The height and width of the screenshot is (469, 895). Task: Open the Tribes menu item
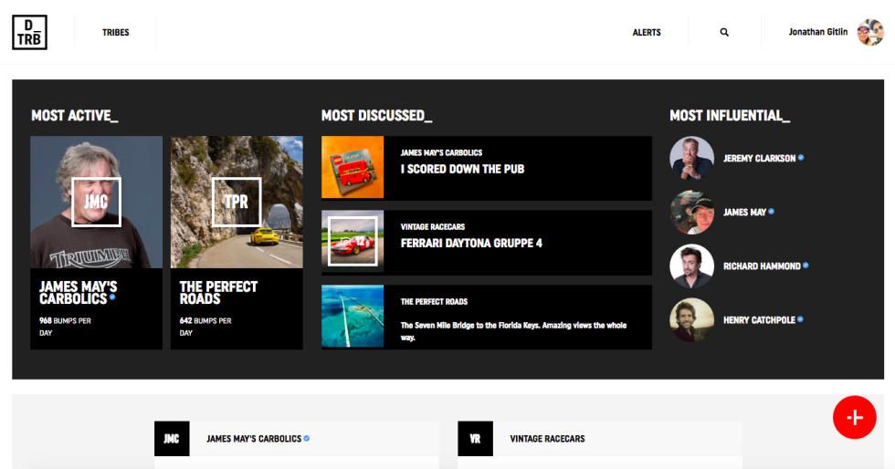[x=115, y=33]
